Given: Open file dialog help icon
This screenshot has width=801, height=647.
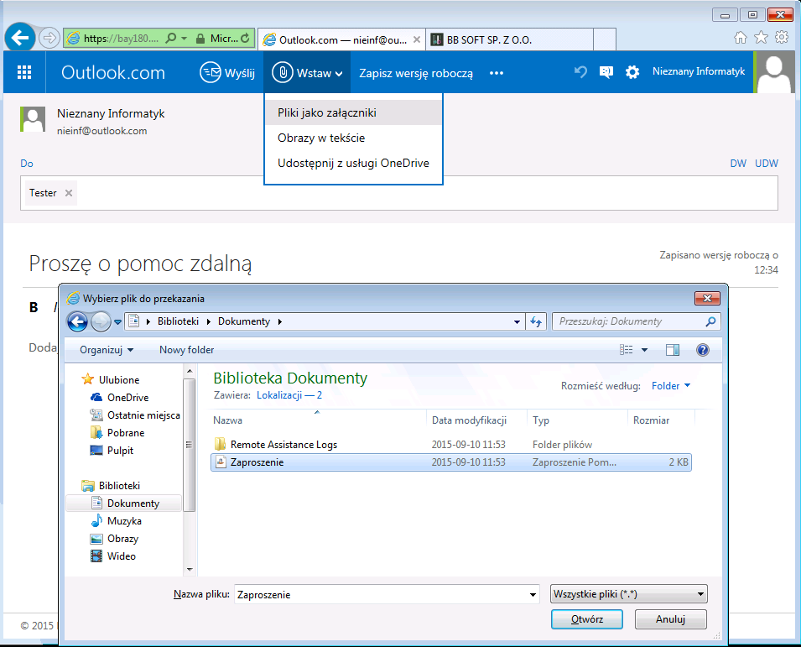Looking at the screenshot, I should tap(703, 350).
